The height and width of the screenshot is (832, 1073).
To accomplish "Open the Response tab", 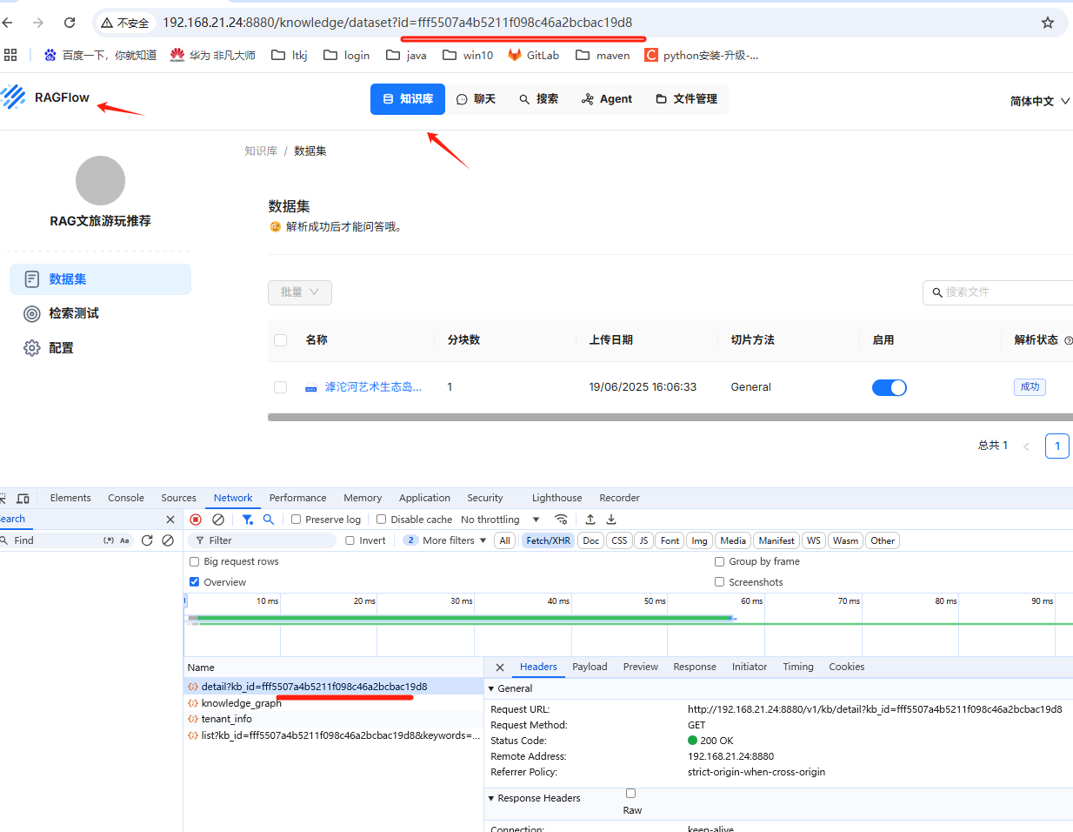I will pyautogui.click(x=695, y=668).
